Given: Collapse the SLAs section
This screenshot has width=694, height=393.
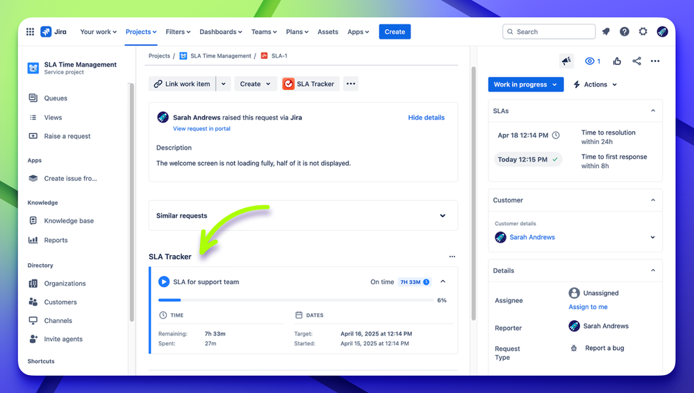Looking at the screenshot, I should (653, 111).
